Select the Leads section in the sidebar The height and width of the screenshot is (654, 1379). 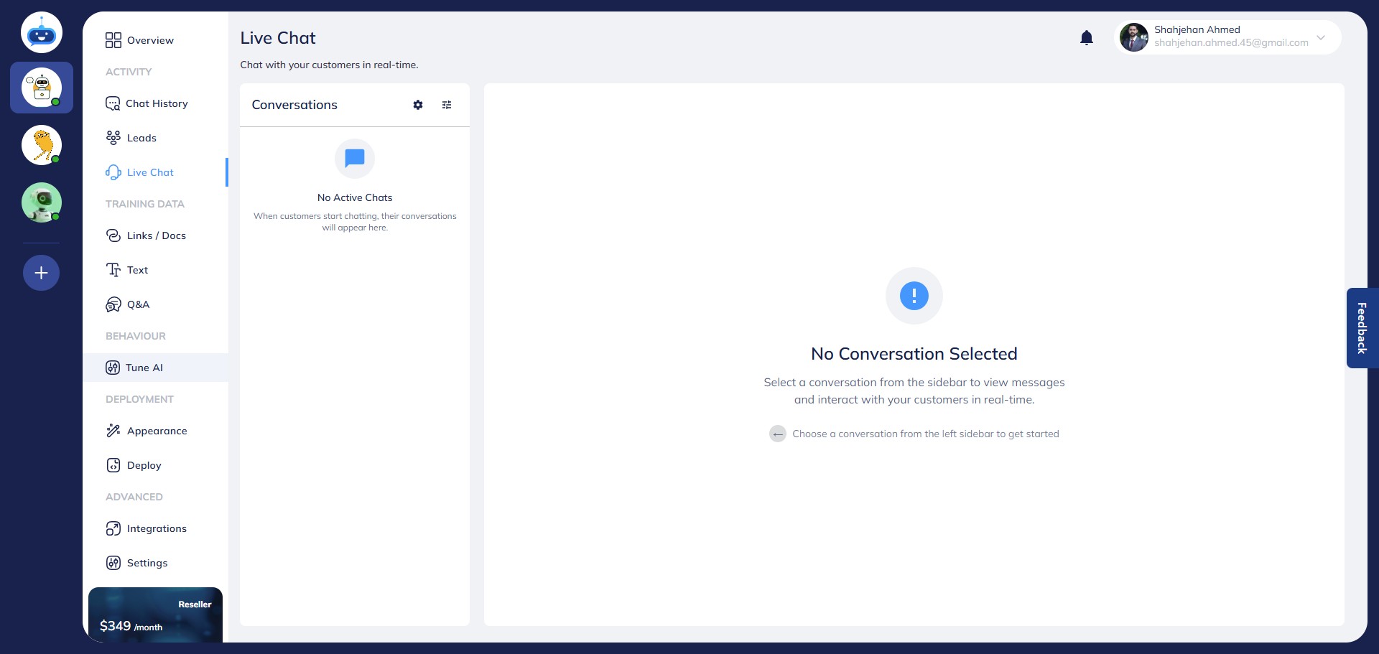click(141, 137)
